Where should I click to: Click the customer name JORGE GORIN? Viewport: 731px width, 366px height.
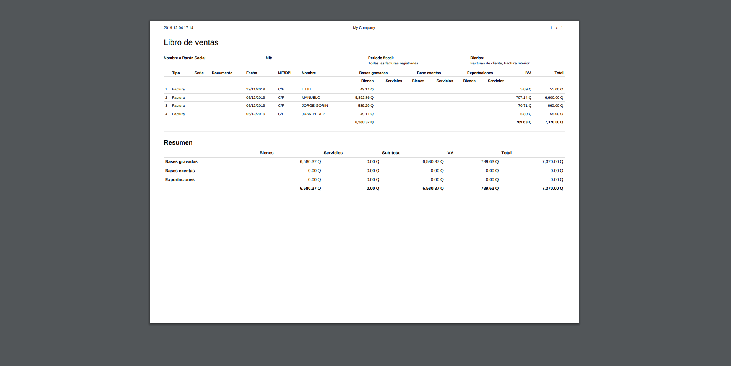pos(315,106)
